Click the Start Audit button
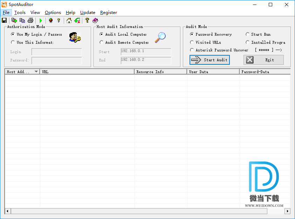295x219 pixels. (210, 60)
